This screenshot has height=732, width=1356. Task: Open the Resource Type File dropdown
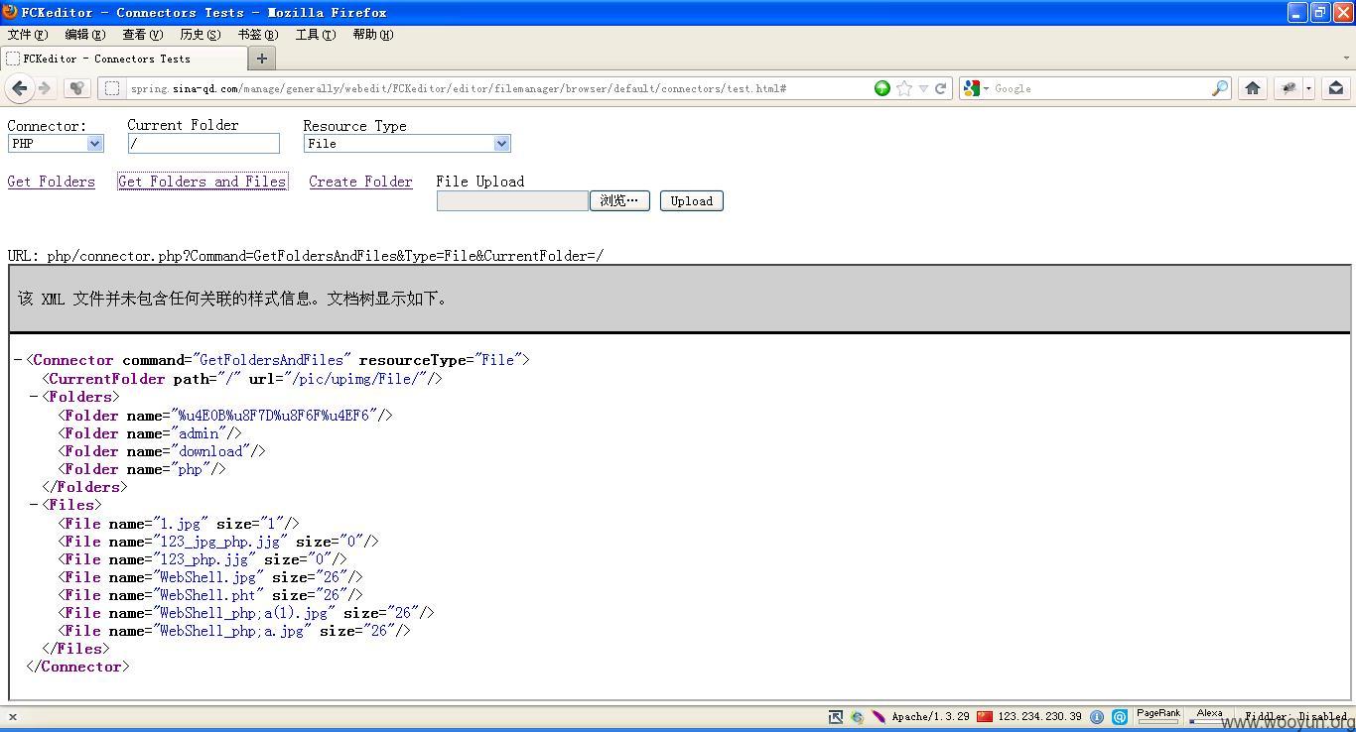coord(407,143)
